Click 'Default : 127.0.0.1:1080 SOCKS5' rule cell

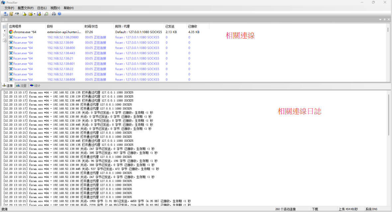[139, 32]
